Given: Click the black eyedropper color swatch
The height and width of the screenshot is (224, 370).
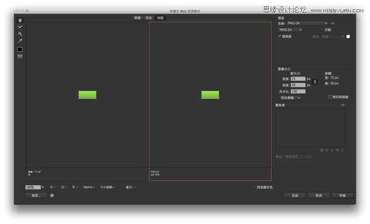Looking at the screenshot, I should [20, 49].
